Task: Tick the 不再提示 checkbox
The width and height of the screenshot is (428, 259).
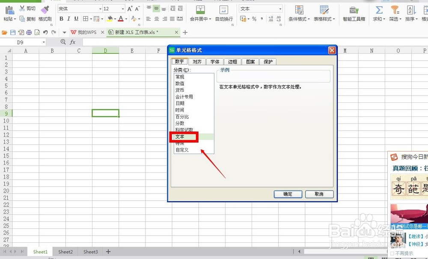Action: tap(392, 253)
